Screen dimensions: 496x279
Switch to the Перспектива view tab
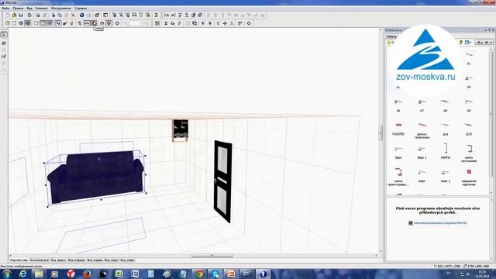[x=19, y=260]
